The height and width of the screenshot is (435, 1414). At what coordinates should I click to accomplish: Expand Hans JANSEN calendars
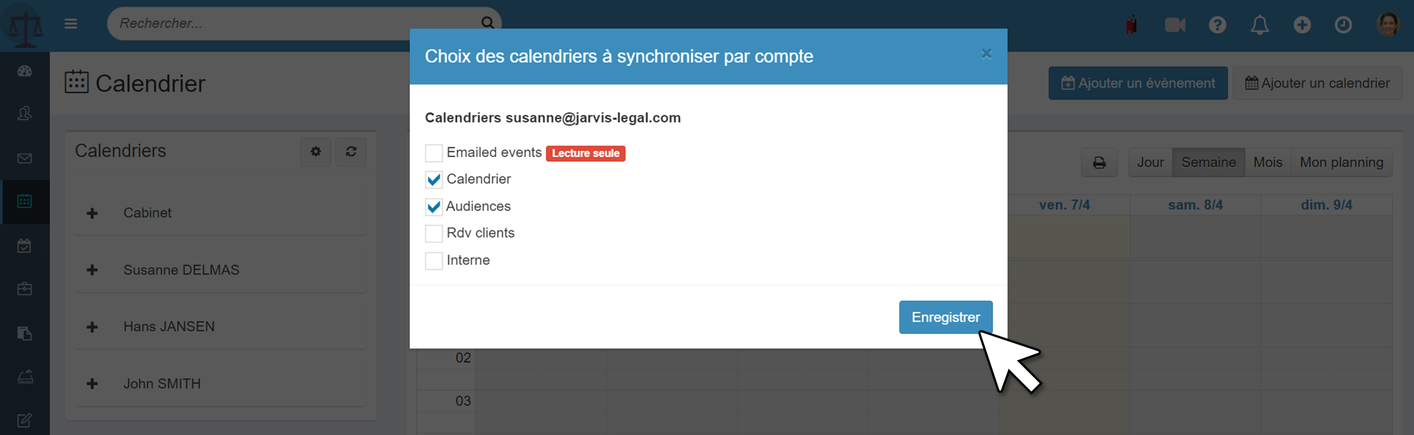click(x=92, y=327)
